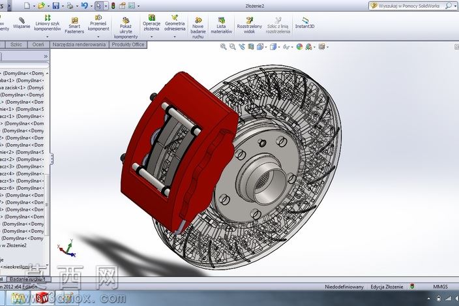Viewport: 459px width, 306px height.
Task: Open Operacje złożenia tool
Action: point(151,23)
